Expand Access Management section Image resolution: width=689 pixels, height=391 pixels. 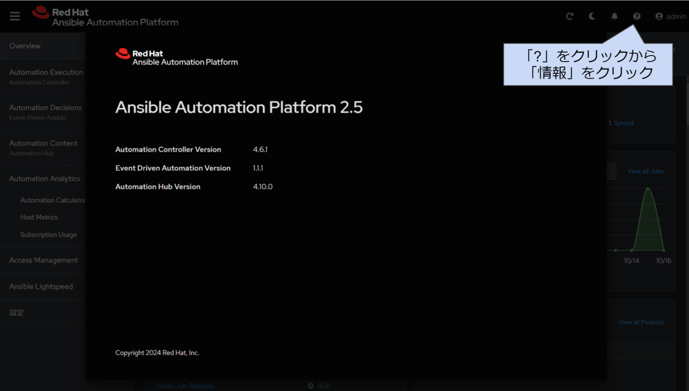click(42, 260)
